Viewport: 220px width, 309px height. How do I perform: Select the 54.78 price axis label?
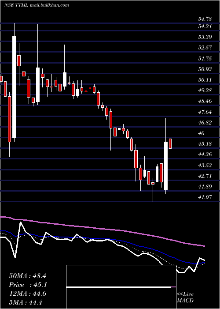205,19
